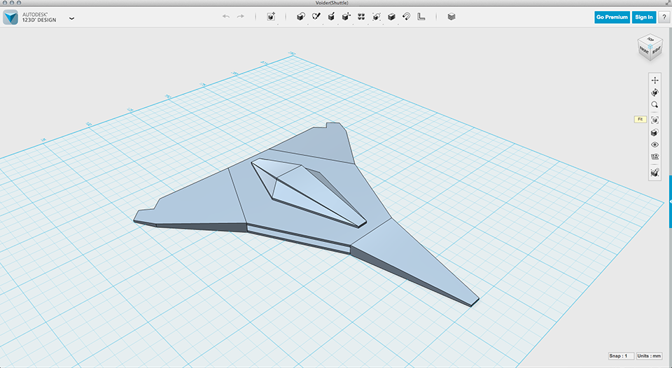
Task: Click the Autodesk 123D Design logo
Action: [x=10, y=17]
